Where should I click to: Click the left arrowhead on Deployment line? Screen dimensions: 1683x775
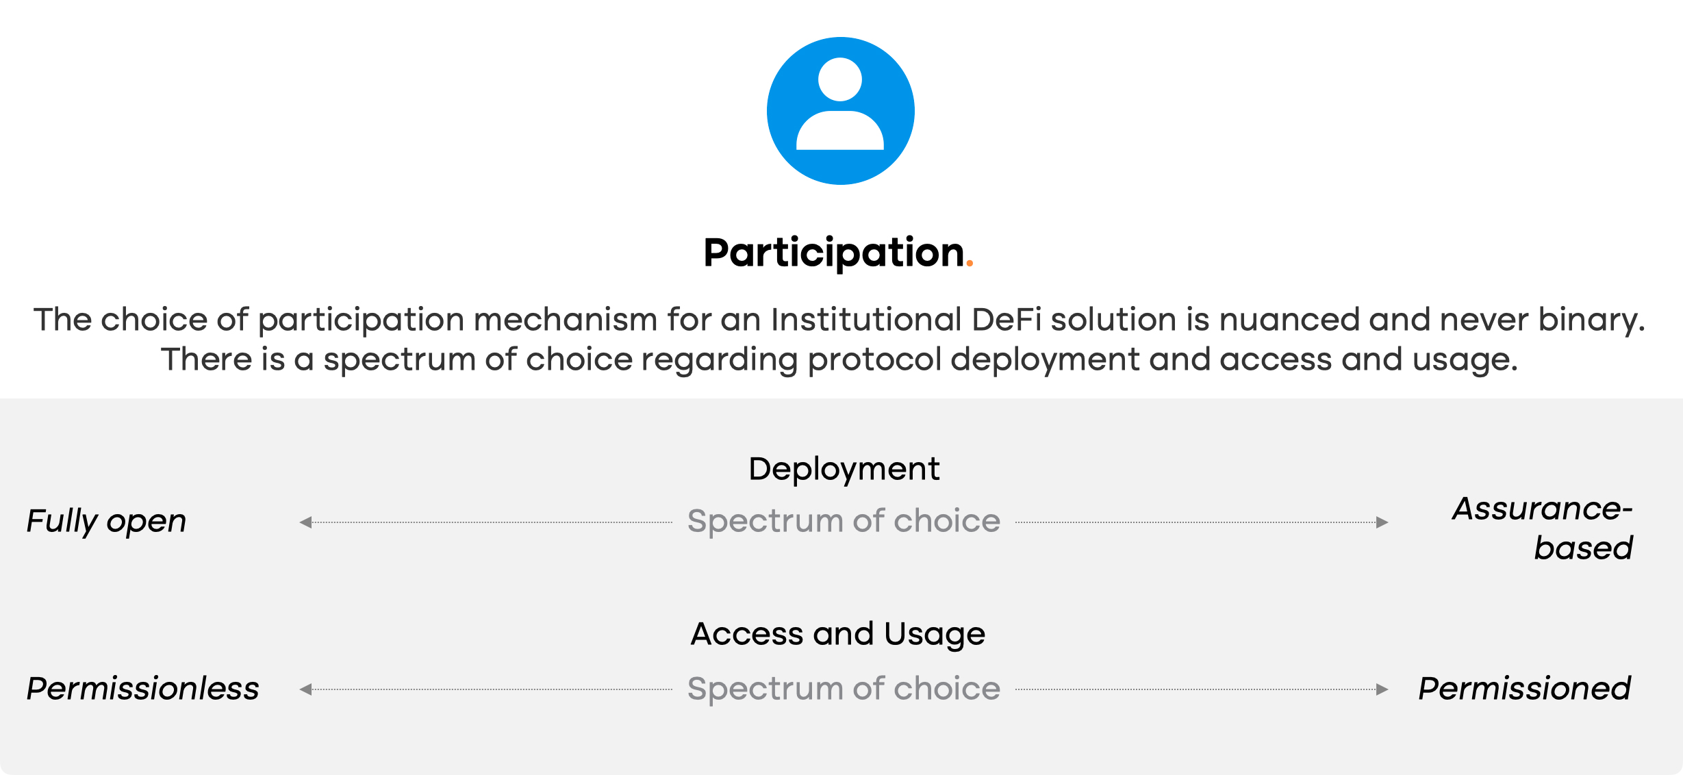305,522
